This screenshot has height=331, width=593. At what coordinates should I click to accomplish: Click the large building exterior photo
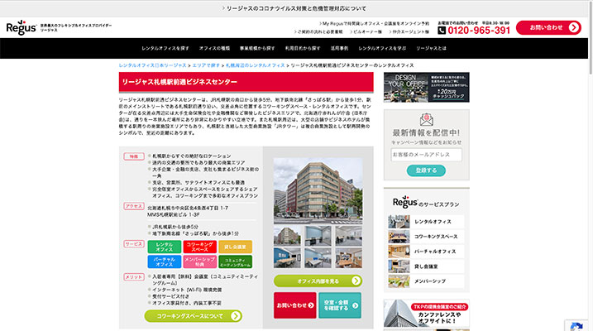tap(318, 190)
